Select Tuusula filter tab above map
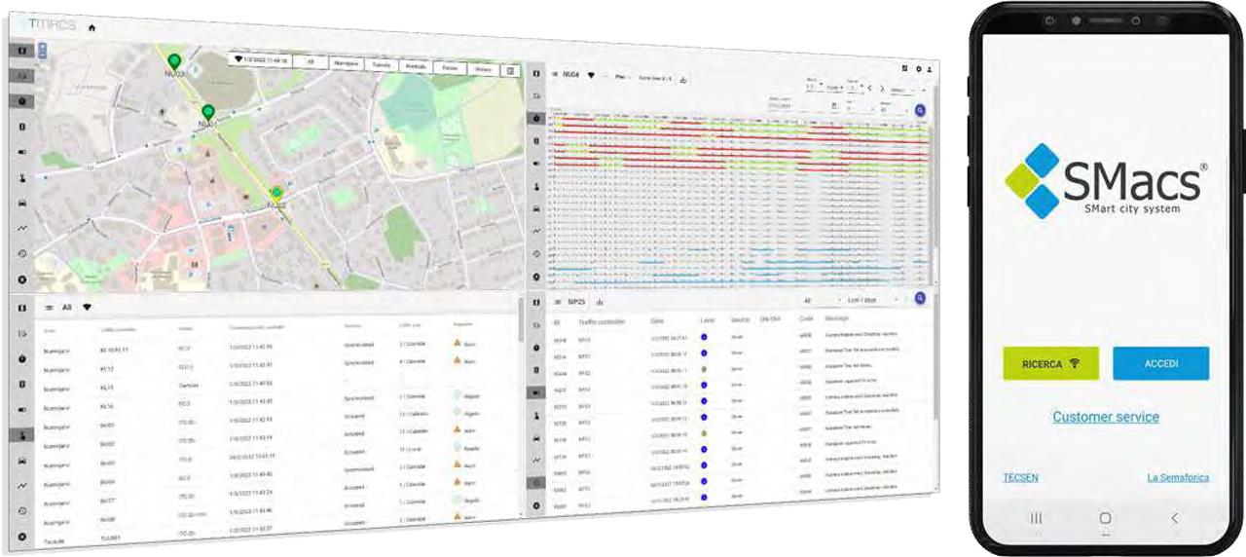This screenshot has width=1246, height=557. (381, 65)
